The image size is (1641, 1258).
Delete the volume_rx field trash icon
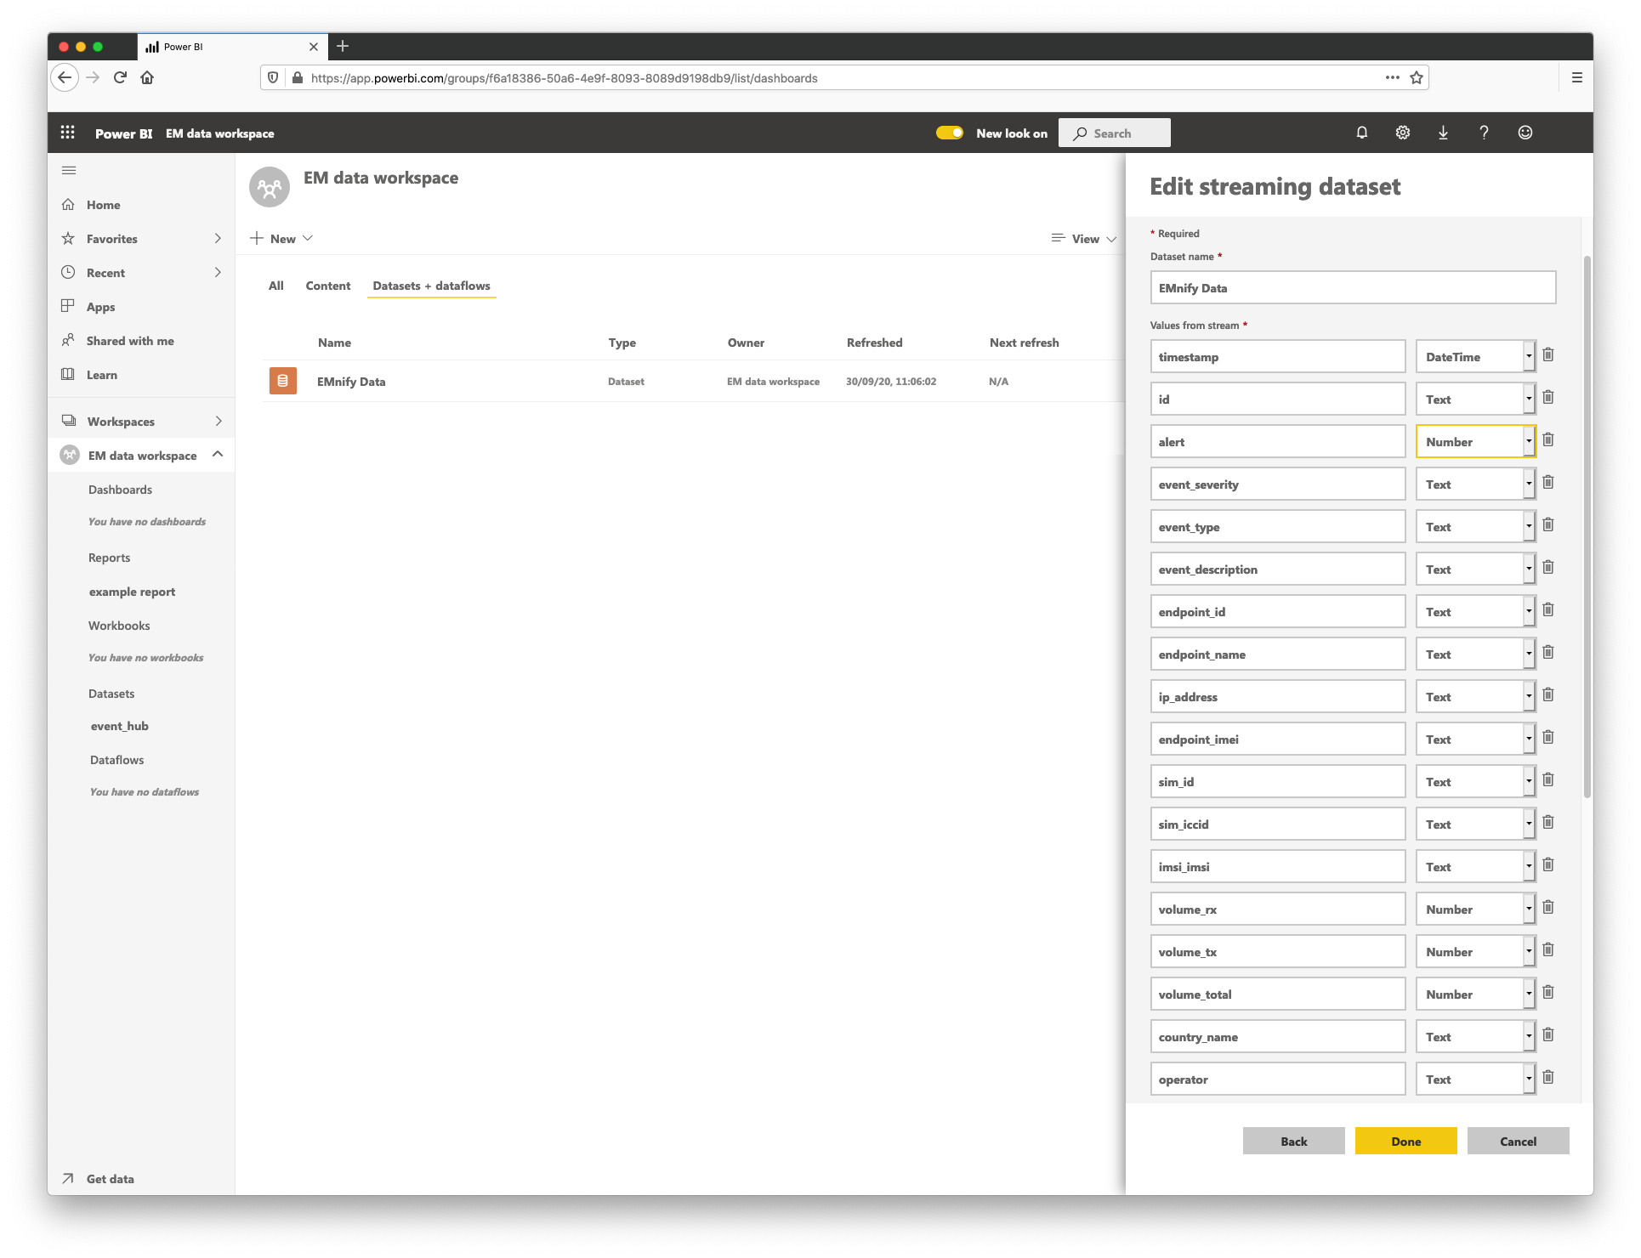(1548, 908)
